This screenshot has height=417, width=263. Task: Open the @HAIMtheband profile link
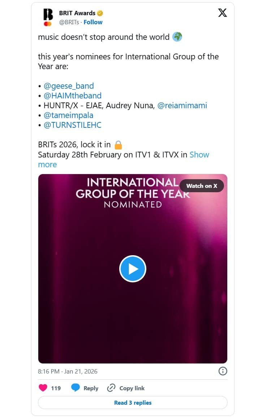[73, 96]
